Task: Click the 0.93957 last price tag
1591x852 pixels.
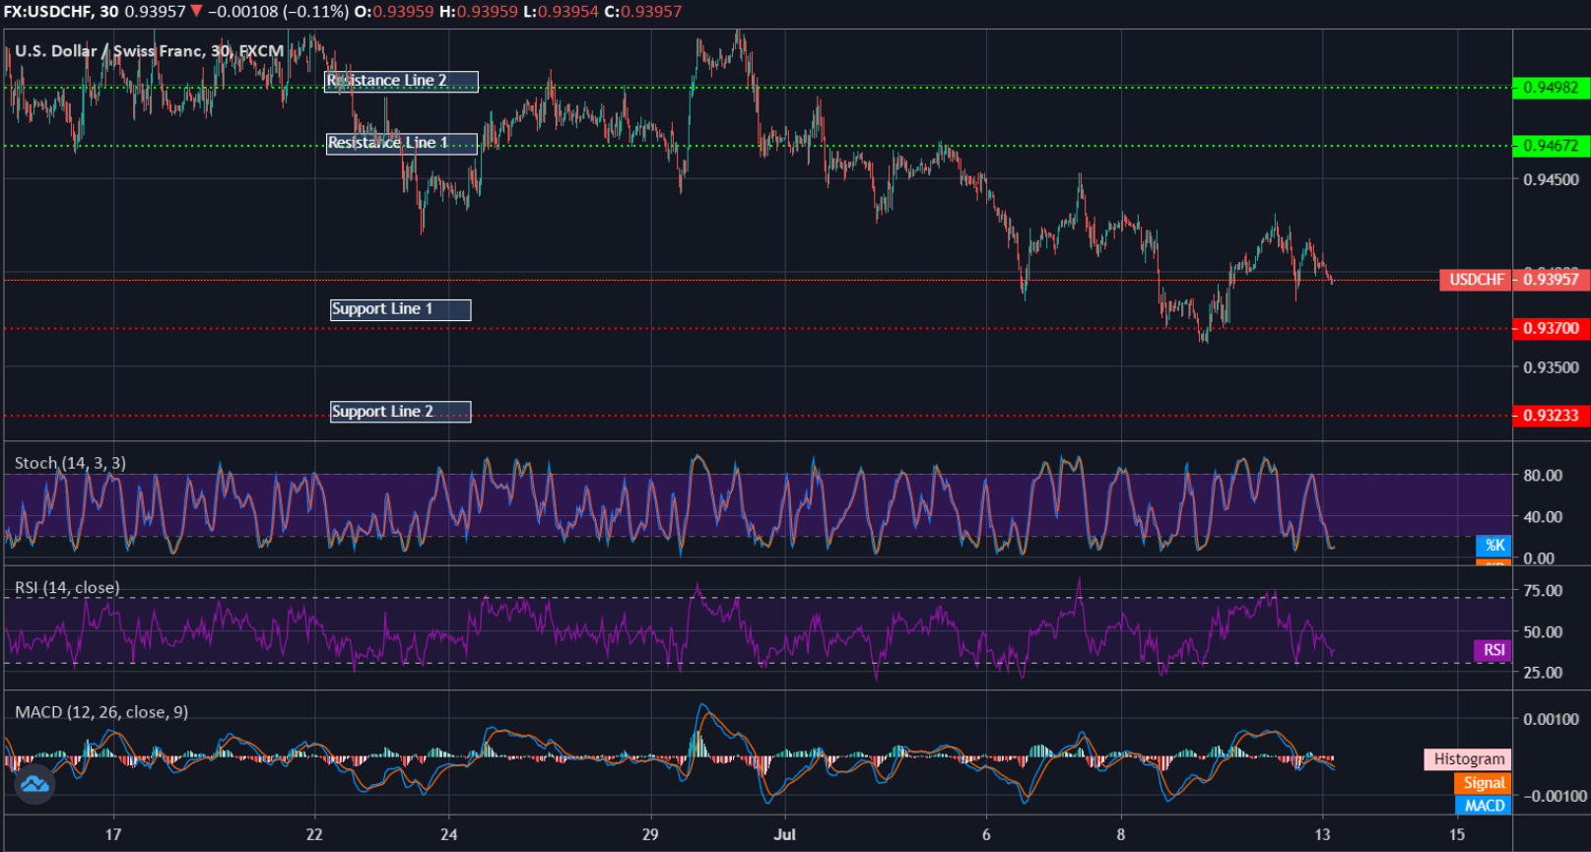Action: pyautogui.click(x=1551, y=280)
